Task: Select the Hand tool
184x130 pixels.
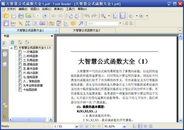Action: tap(6, 23)
